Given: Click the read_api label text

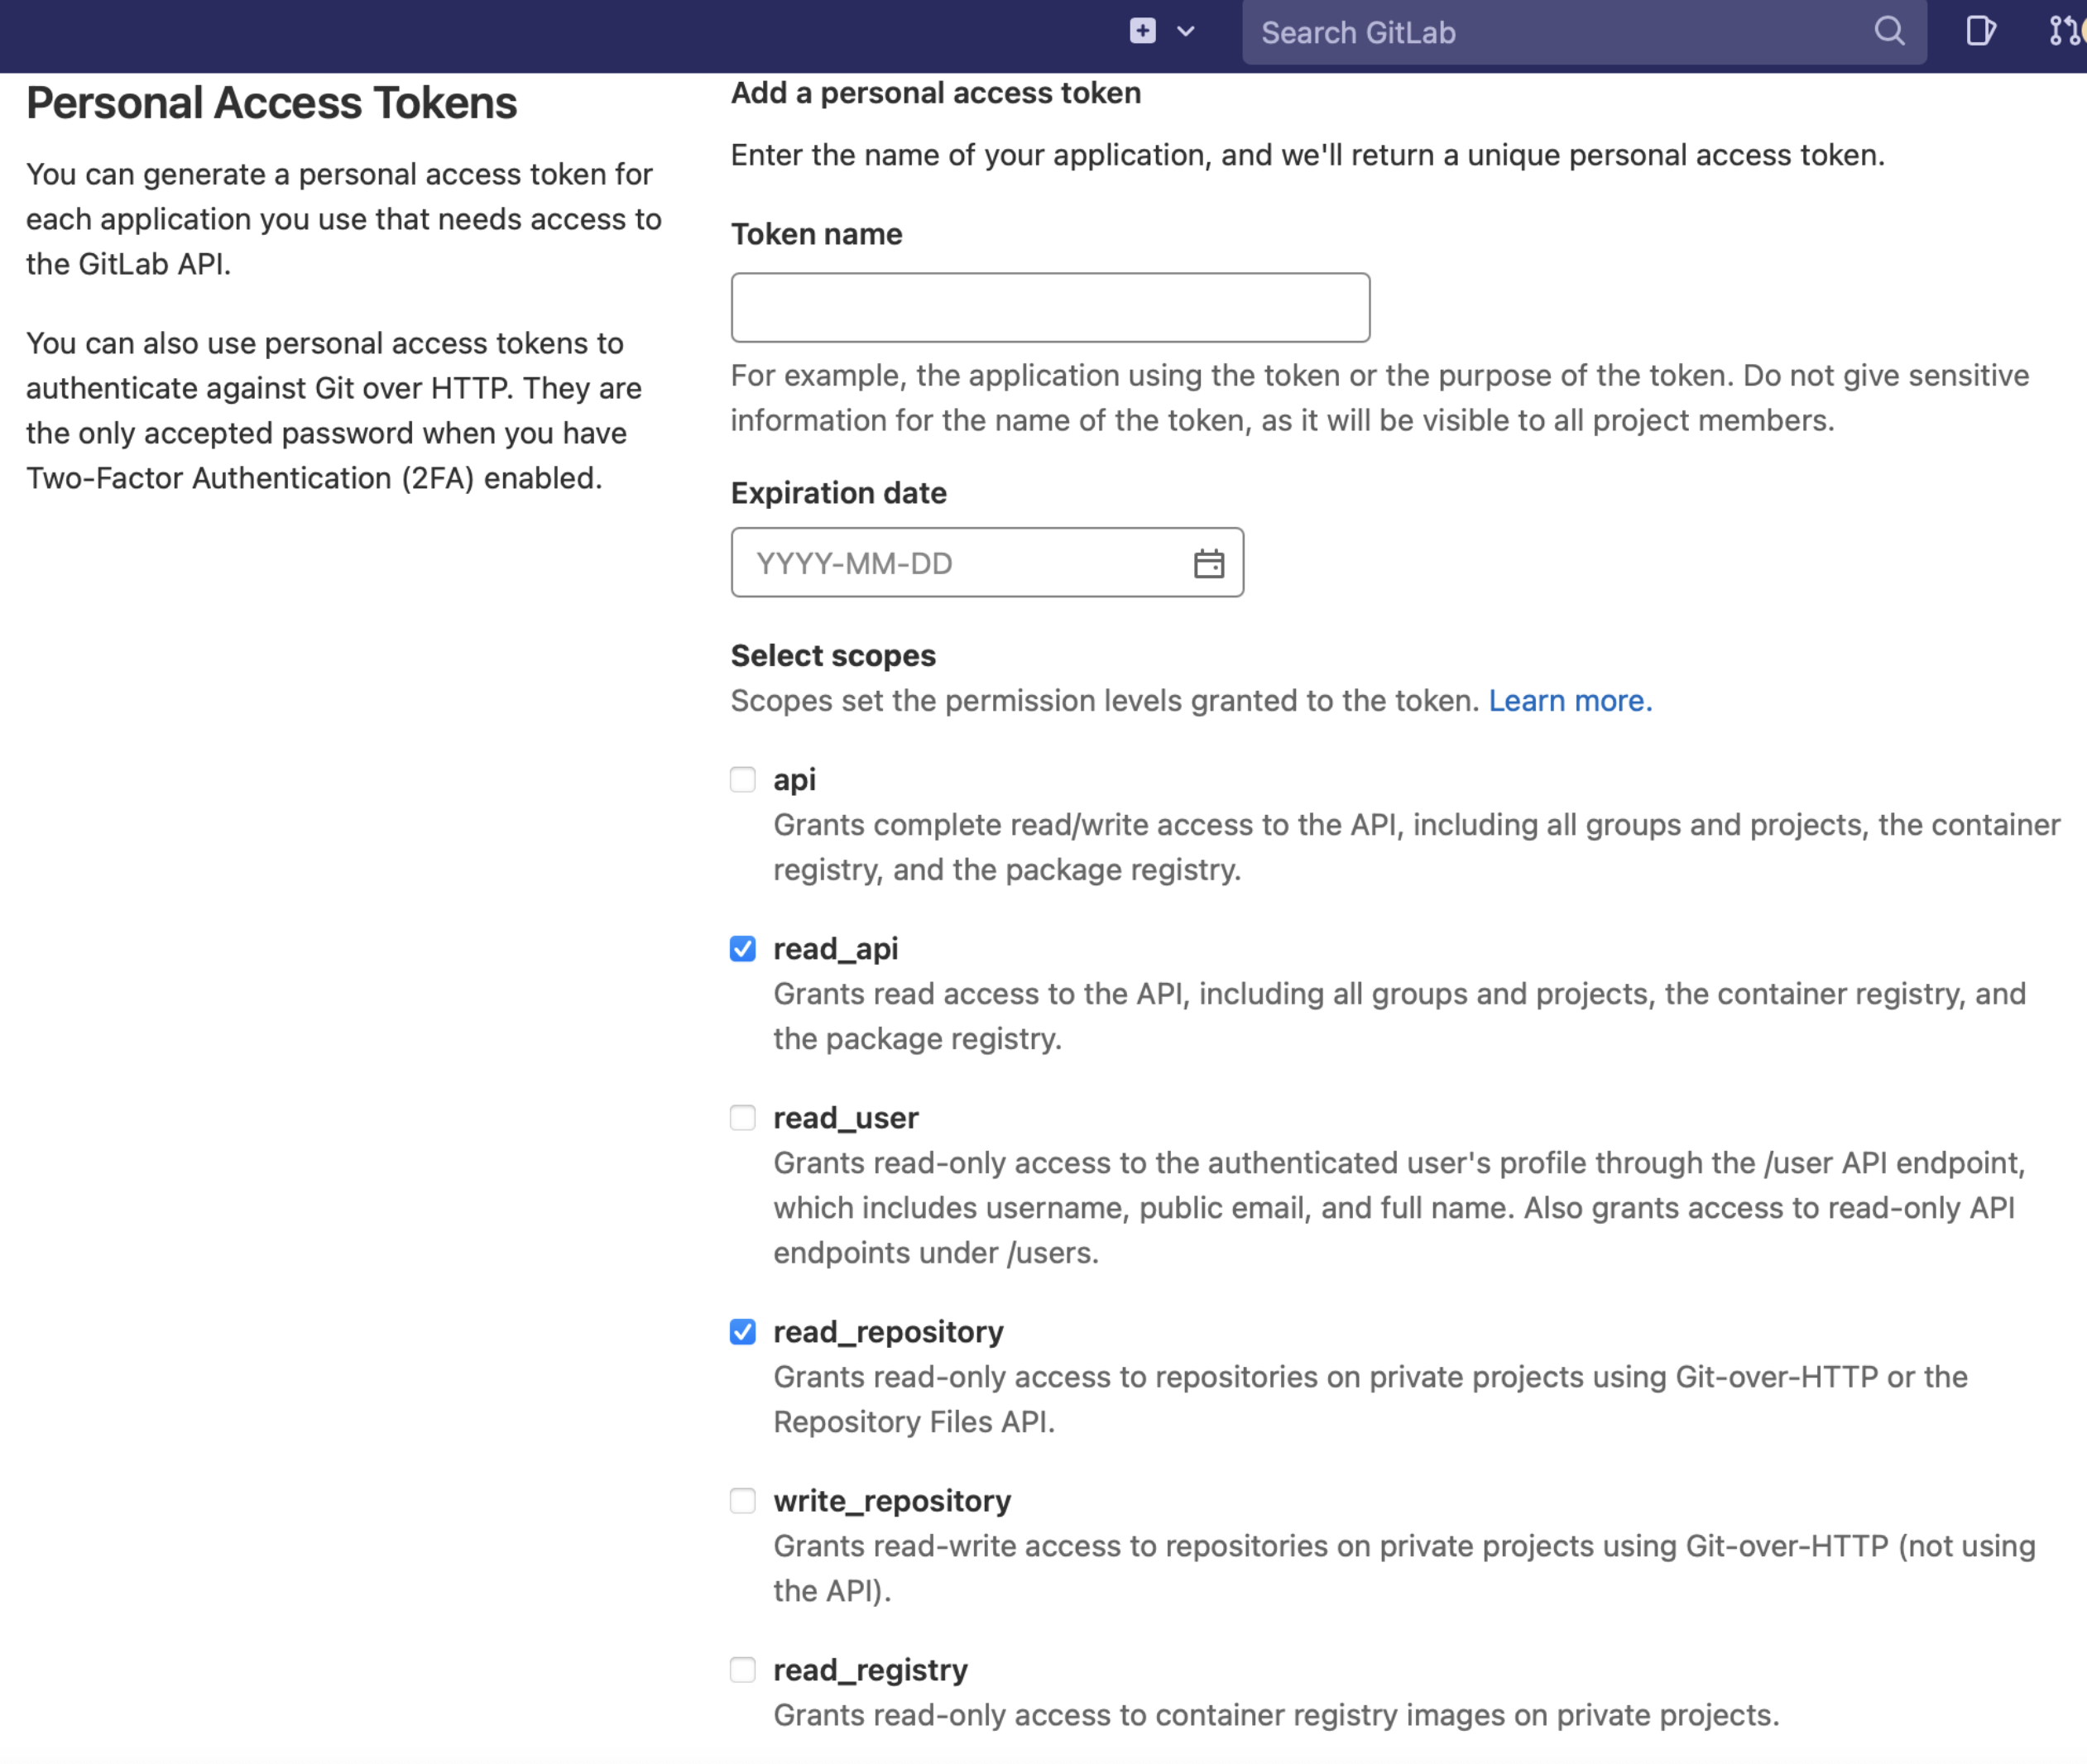Looking at the screenshot, I should point(835,948).
